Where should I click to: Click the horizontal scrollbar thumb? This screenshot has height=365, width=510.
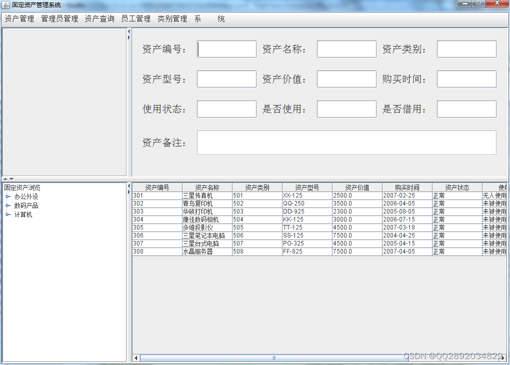pyautogui.click(x=274, y=358)
